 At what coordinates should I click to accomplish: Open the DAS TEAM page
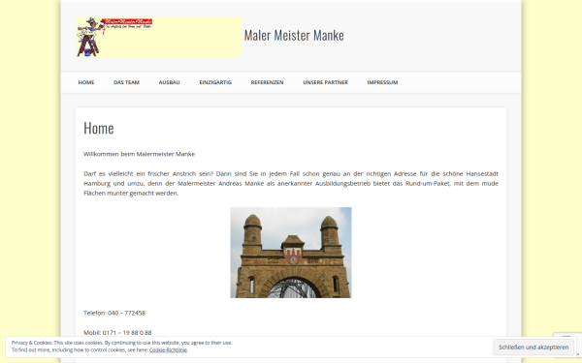(x=126, y=82)
